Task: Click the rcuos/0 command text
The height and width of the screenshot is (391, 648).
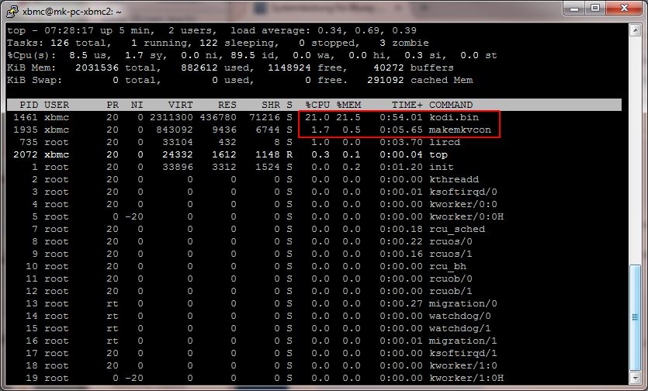Action: click(x=451, y=241)
